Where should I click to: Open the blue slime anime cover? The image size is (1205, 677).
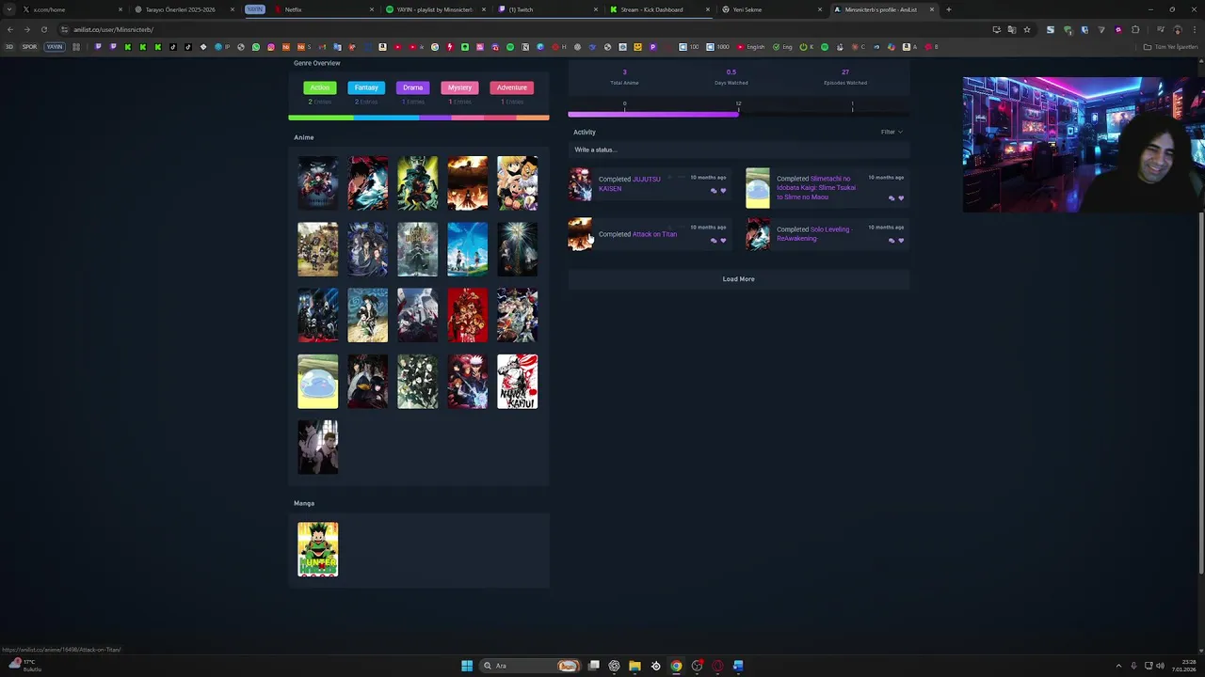[x=318, y=382]
